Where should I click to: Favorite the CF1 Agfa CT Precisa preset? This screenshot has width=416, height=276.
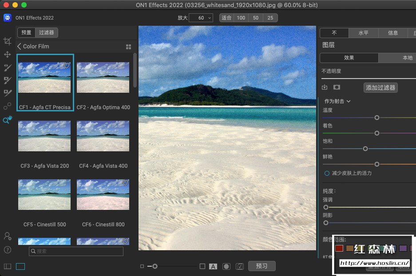67,66
